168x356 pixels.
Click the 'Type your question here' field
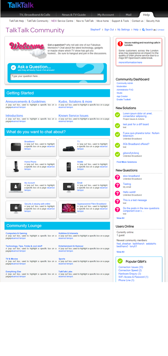click(57, 77)
